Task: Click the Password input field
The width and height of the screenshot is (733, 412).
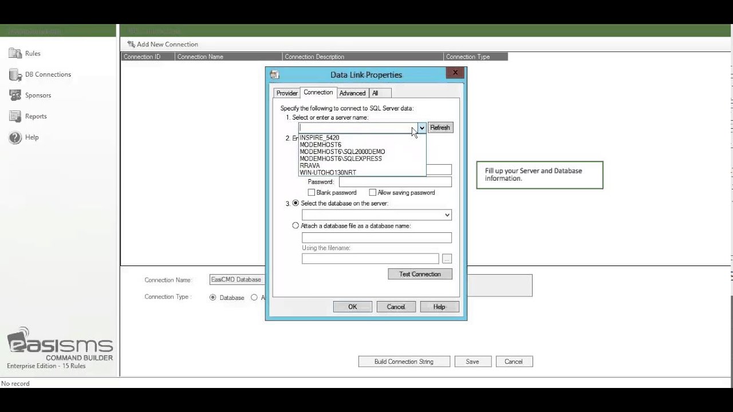Action: coord(395,182)
